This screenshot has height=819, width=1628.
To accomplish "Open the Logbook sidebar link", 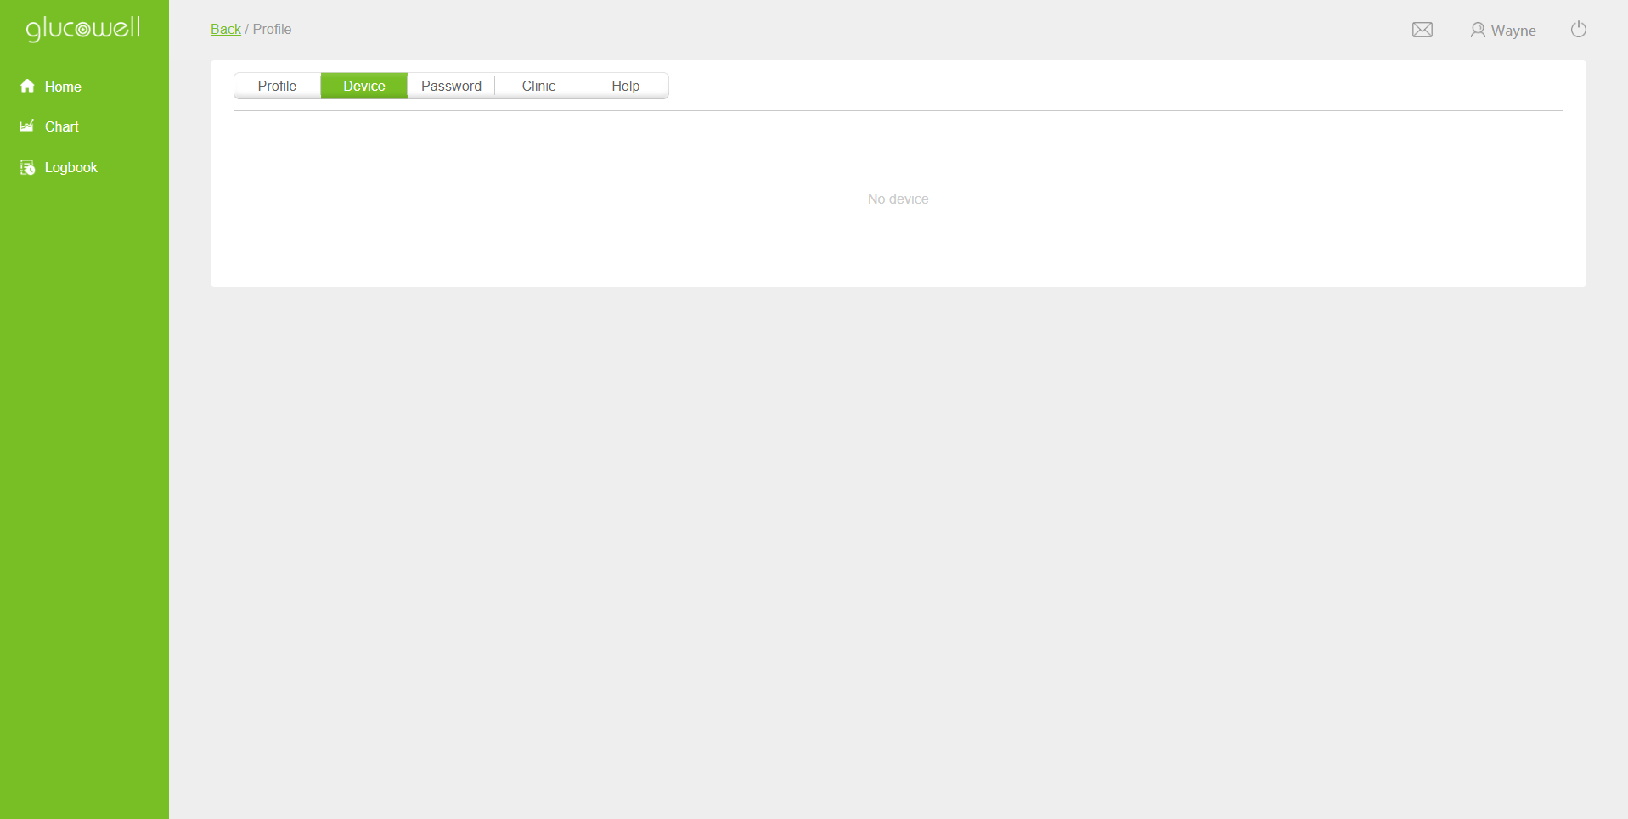I will [x=71, y=167].
